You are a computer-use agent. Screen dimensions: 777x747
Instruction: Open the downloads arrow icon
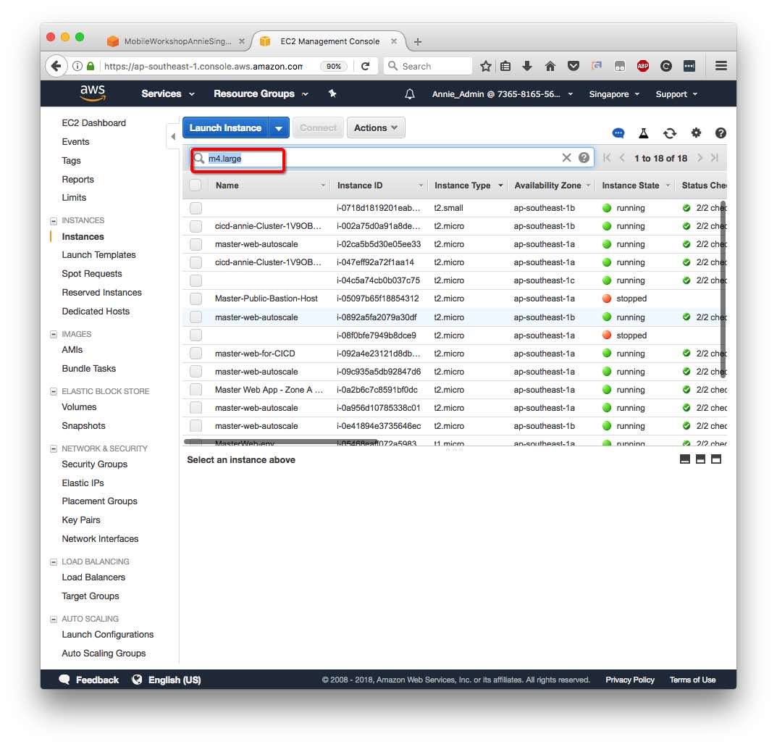pos(527,66)
